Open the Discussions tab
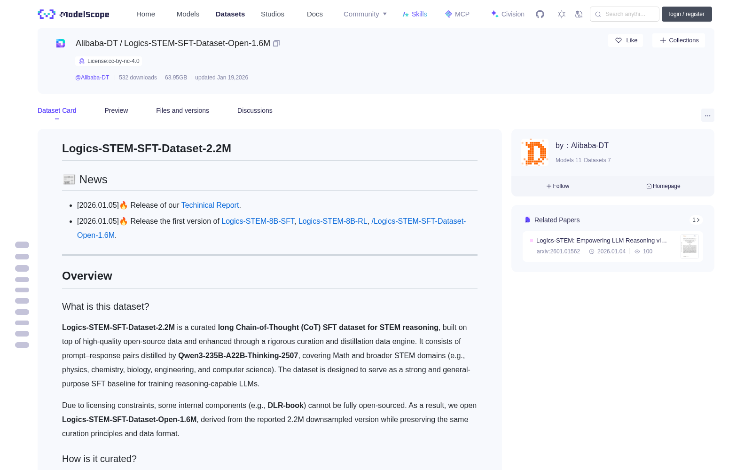This screenshot has width=752, height=470. 255,110
